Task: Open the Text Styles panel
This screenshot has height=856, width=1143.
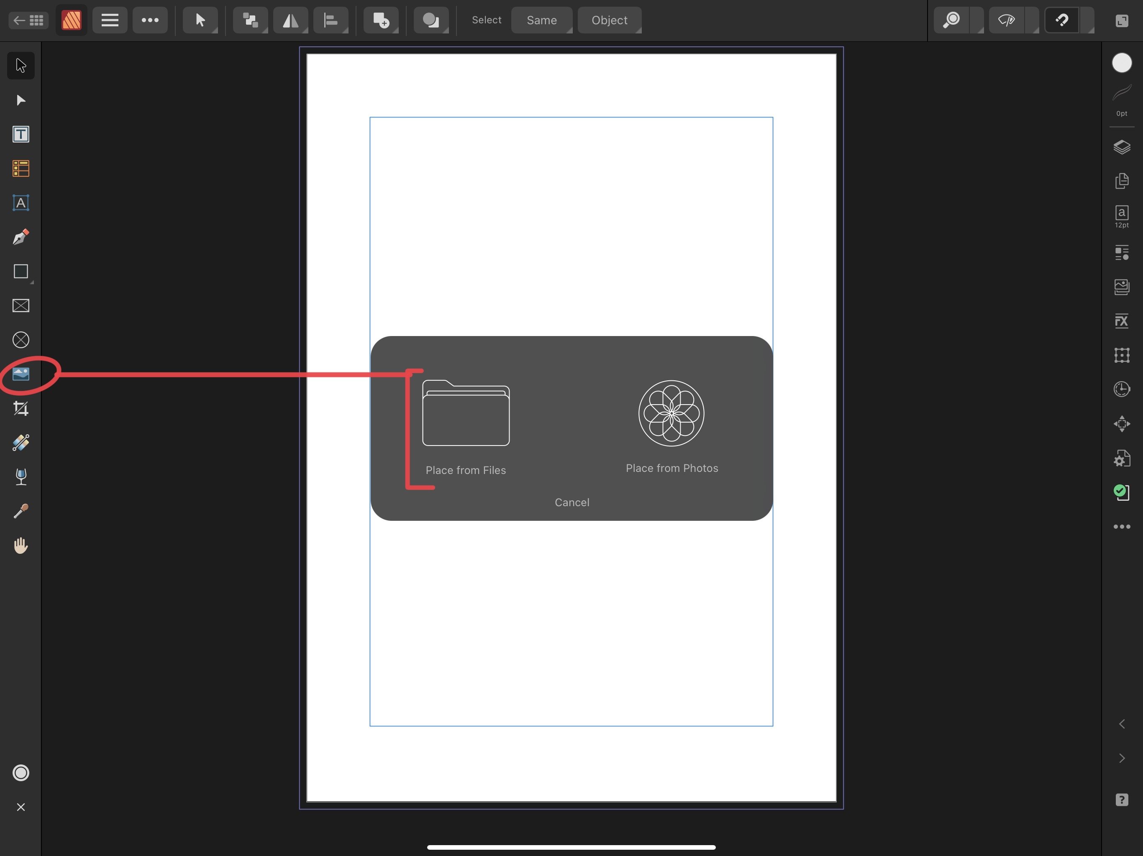Action: tap(1122, 252)
